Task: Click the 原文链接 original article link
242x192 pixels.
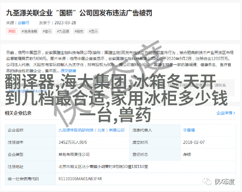Action: tap(68, 71)
